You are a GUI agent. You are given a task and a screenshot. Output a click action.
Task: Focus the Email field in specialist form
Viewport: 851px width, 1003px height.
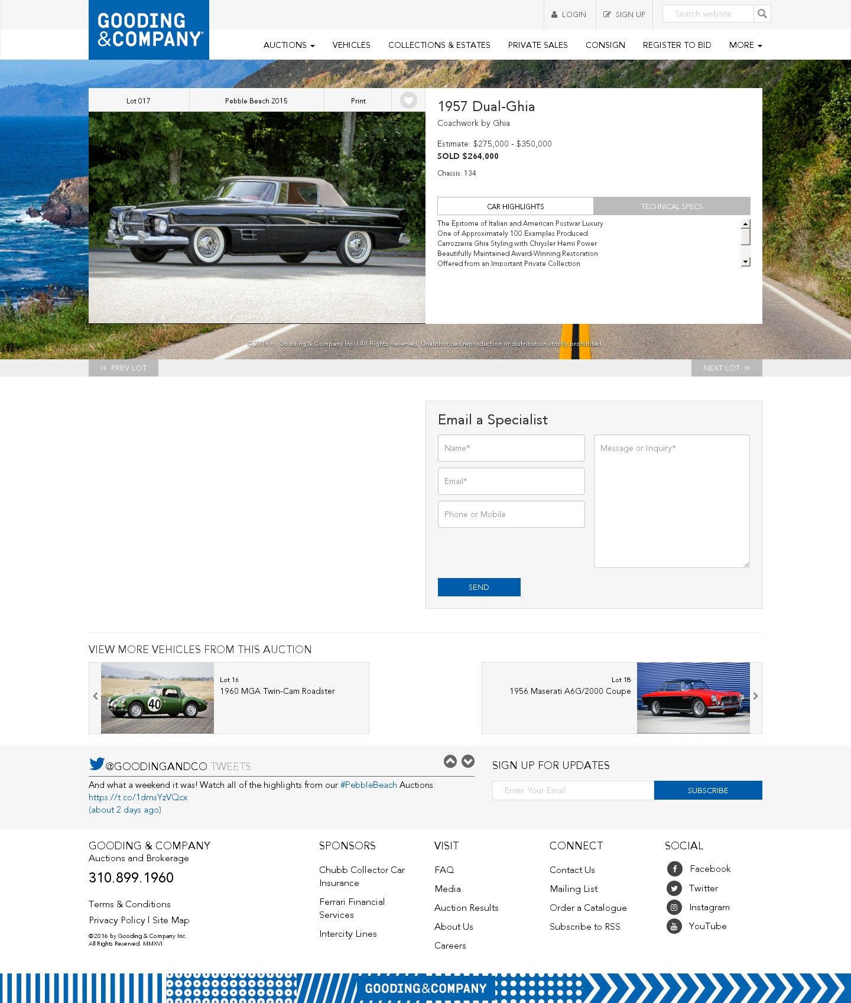point(511,481)
